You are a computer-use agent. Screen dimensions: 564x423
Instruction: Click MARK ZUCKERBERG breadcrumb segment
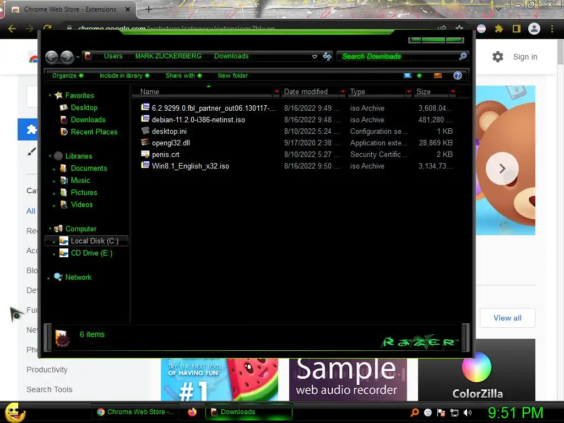[168, 56]
